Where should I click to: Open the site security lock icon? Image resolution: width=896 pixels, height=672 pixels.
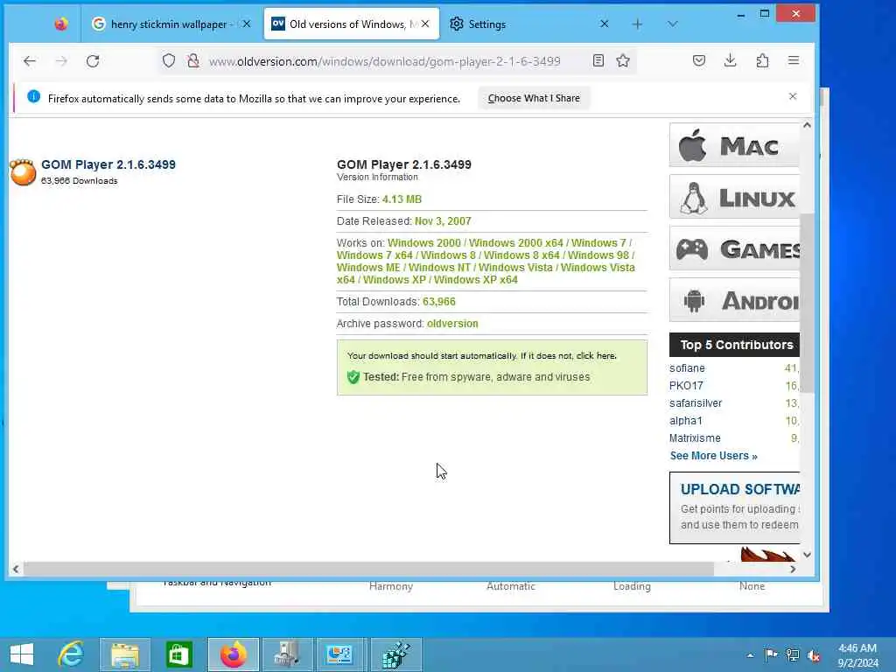pos(193,60)
